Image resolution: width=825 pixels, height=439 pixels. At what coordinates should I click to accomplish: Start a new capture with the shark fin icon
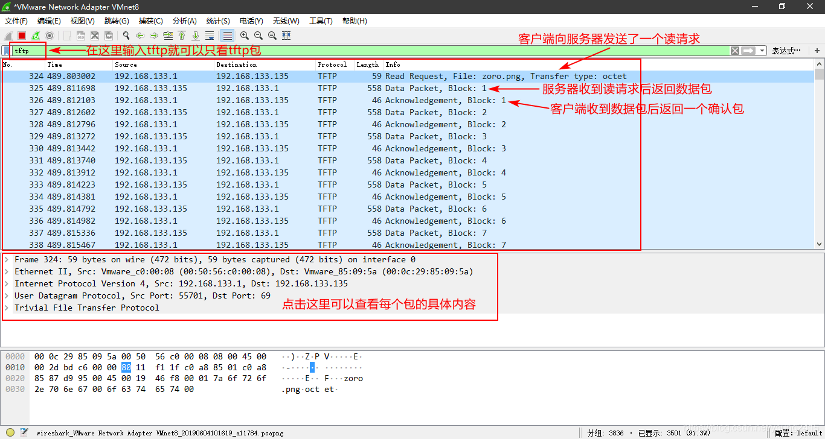[8, 36]
